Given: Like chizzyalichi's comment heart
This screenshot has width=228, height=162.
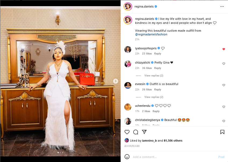Looking at the screenshot, I should [x=224, y=64].
